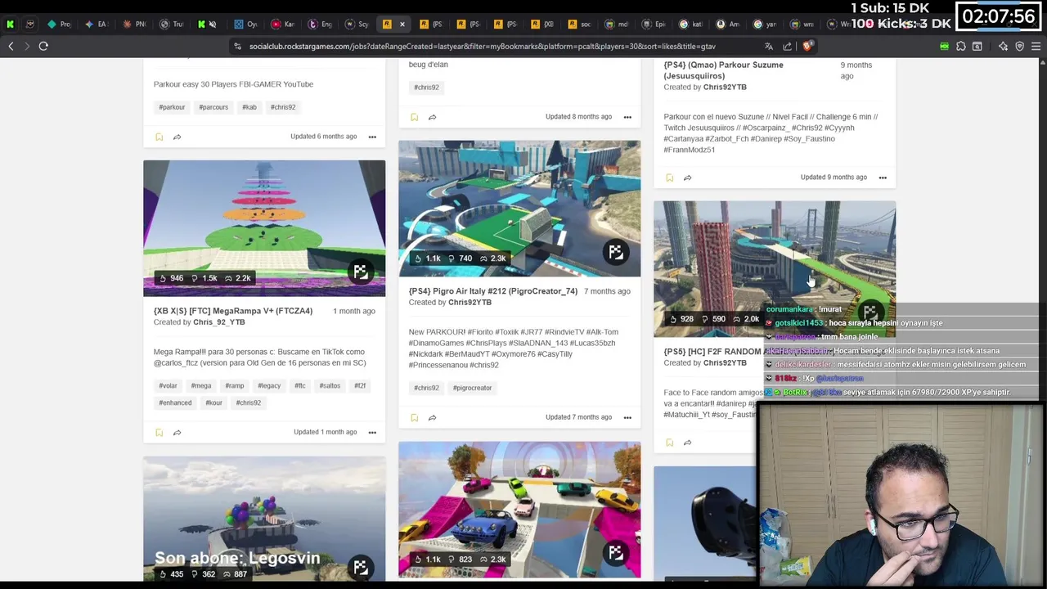Image resolution: width=1047 pixels, height=589 pixels.
Task: Close the active Rockstar tab
Action: pyautogui.click(x=402, y=25)
